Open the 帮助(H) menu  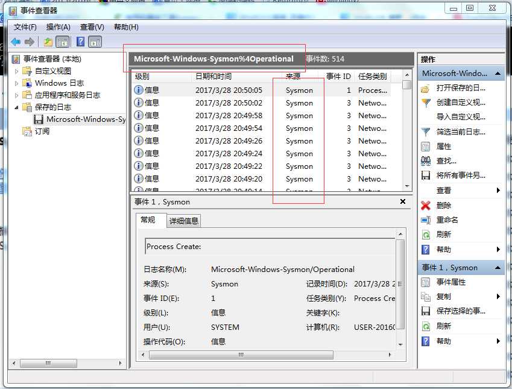tap(126, 27)
